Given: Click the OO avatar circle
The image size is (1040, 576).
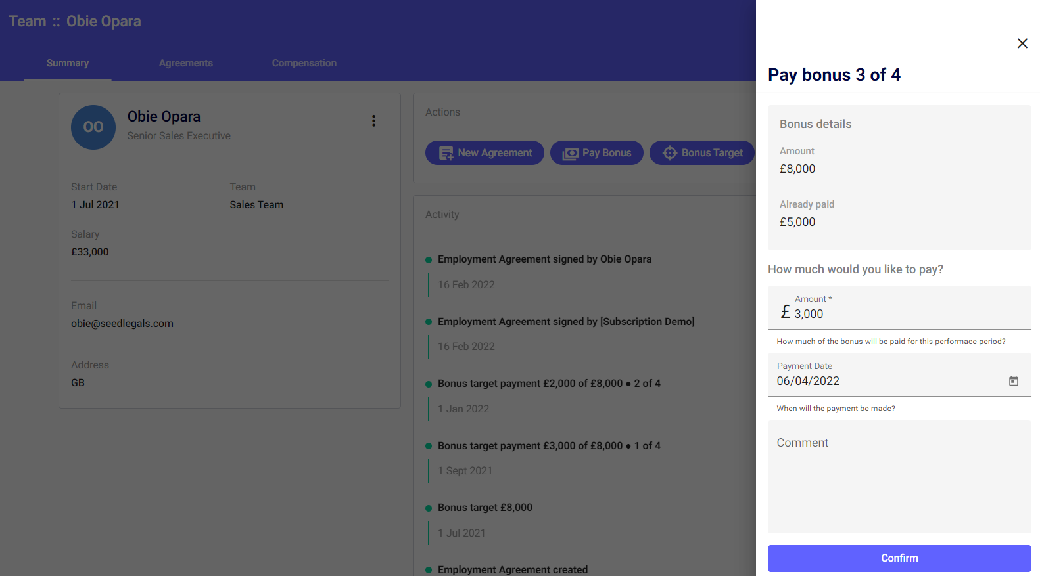Looking at the screenshot, I should click(x=93, y=127).
